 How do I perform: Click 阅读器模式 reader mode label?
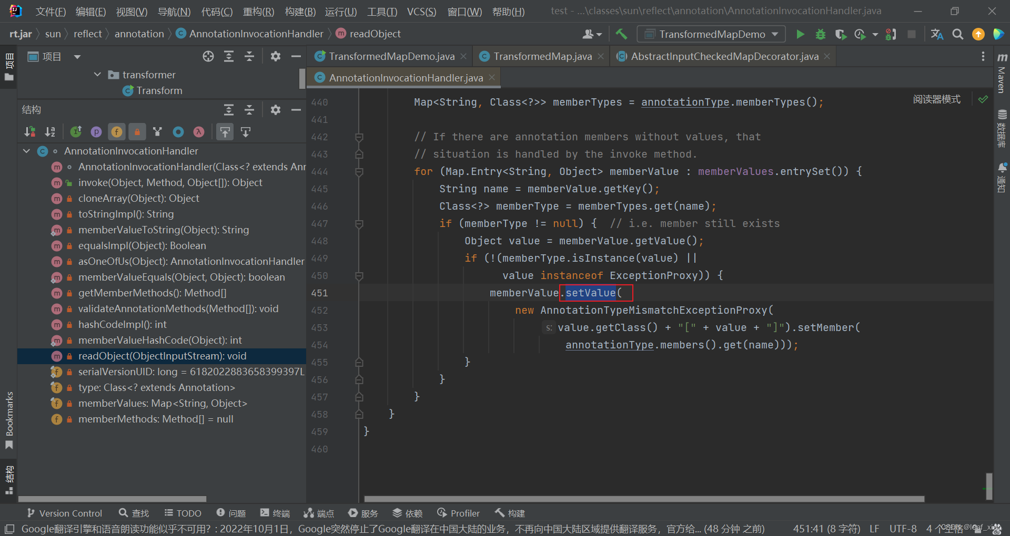coord(936,99)
